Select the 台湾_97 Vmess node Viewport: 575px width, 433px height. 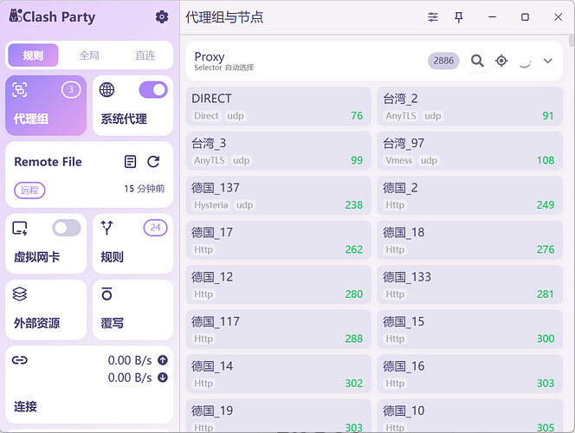469,151
